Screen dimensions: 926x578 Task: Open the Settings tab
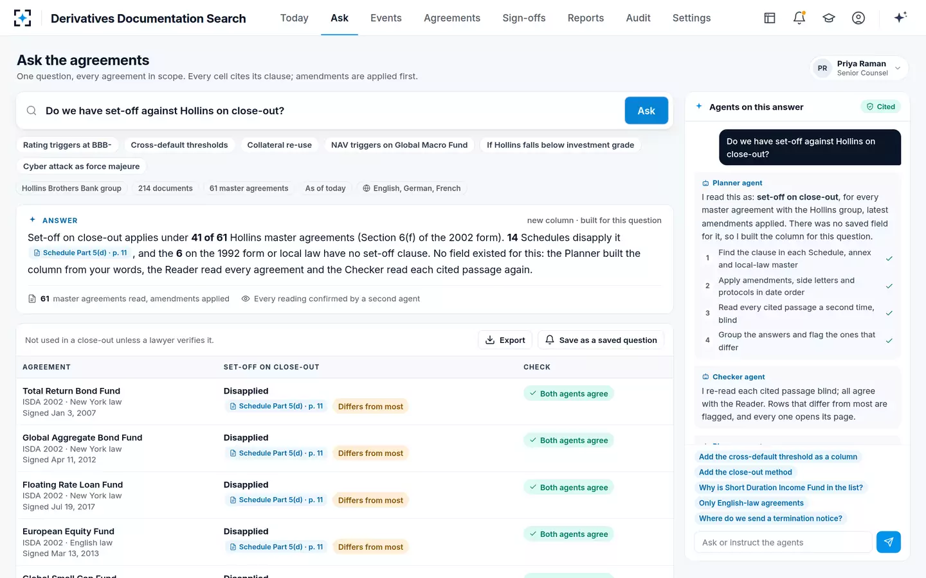(692, 18)
